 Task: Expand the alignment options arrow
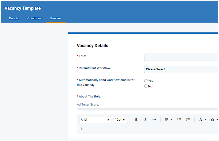coord(171,120)
